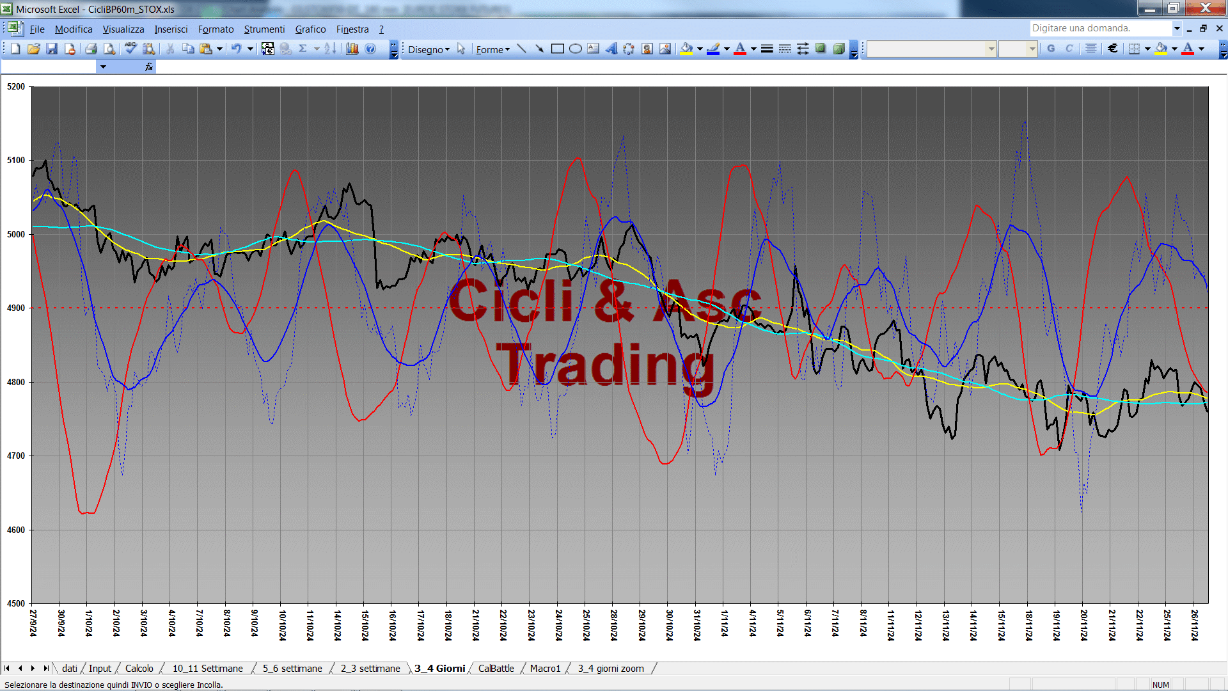This screenshot has width=1228, height=691.
Task: Open the Strumenti menu
Action: click(264, 29)
